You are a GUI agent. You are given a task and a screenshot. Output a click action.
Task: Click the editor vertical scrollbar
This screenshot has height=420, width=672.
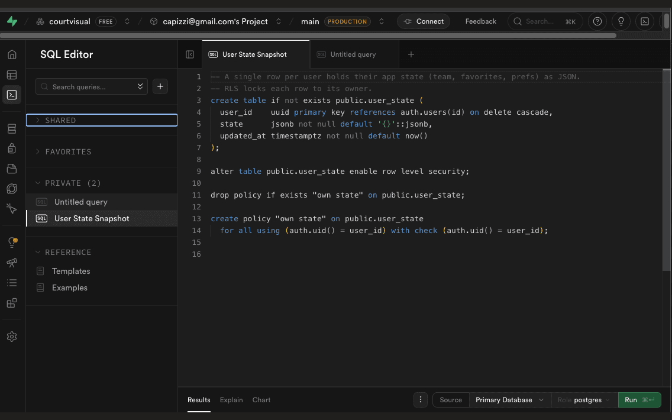[x=666, y=170]
